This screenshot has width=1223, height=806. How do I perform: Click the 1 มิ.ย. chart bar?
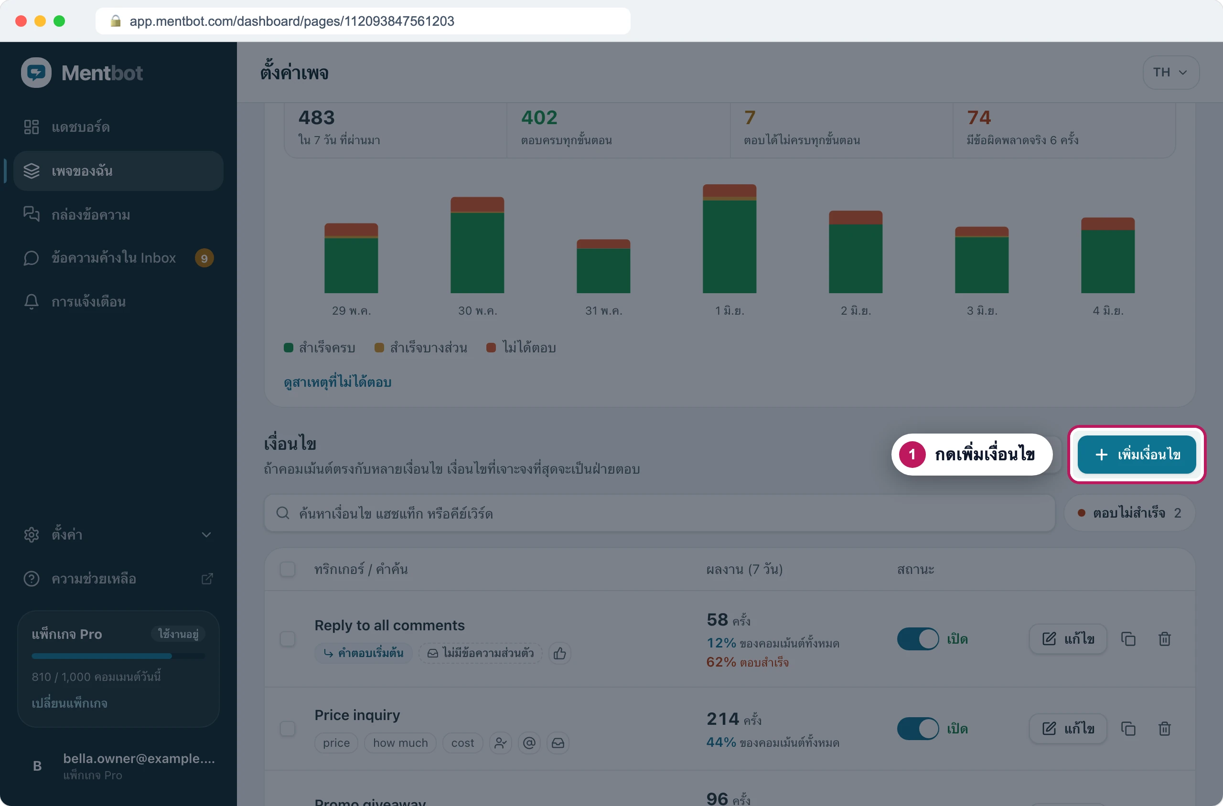[x=730, y=239]
